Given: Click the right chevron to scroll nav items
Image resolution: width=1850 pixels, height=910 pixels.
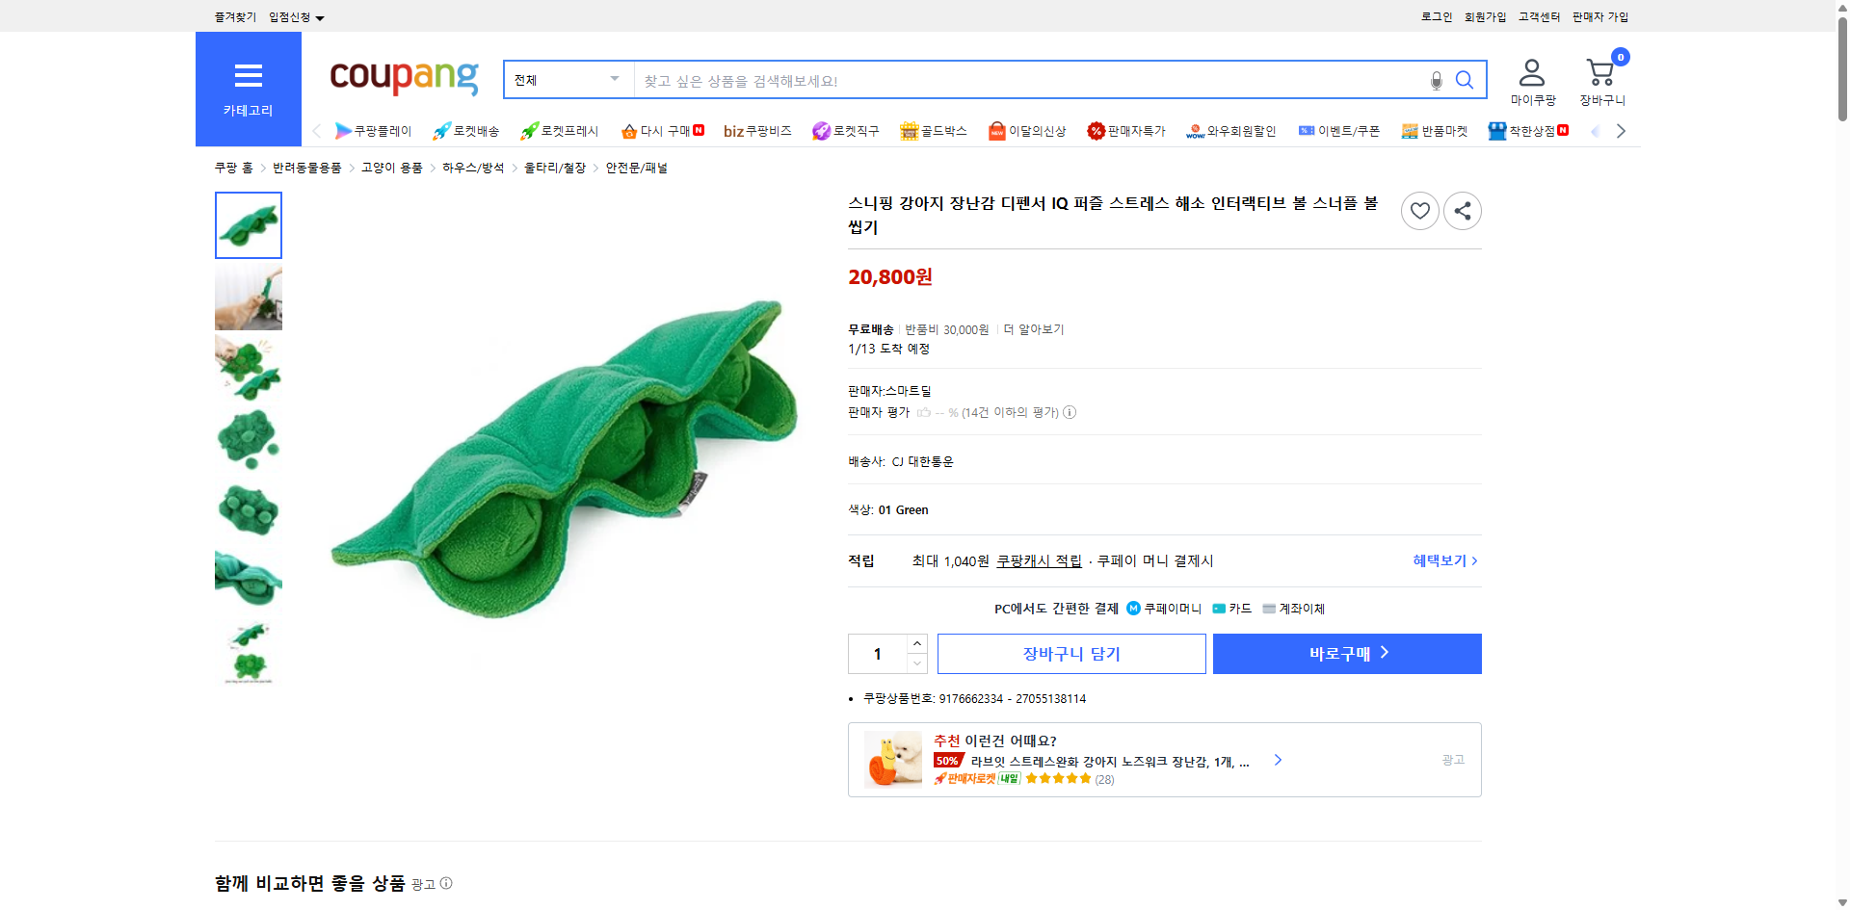Looking at the screenshot, I should click(x=1621, y=131).
